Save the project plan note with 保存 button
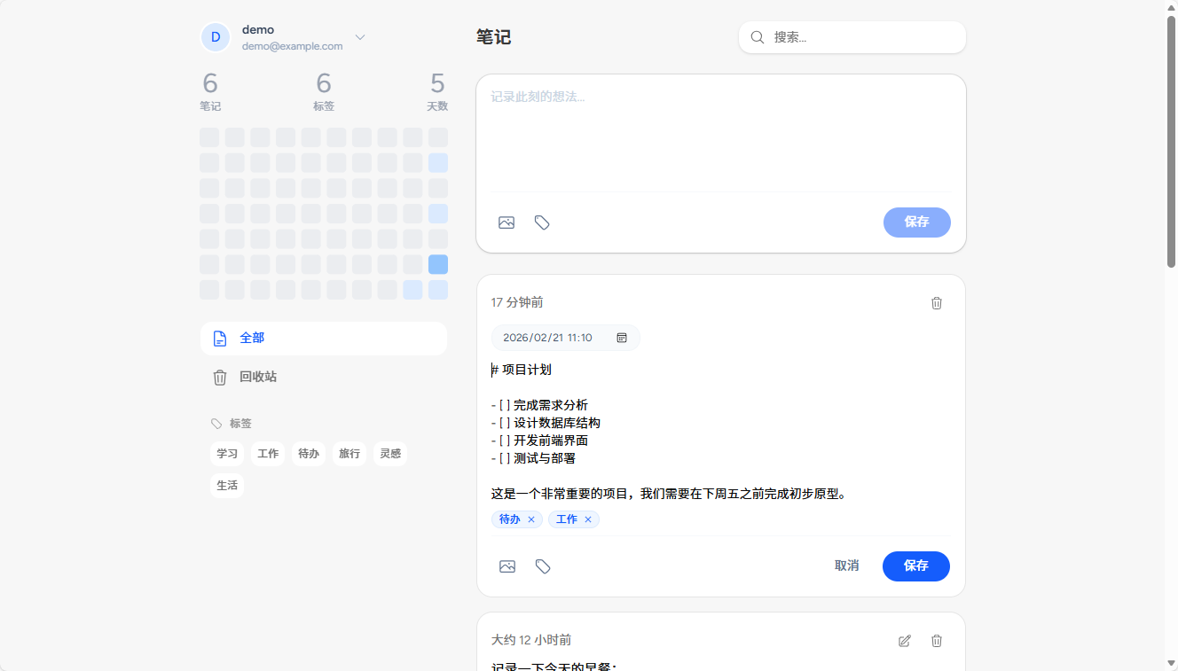 pos(915,566)
